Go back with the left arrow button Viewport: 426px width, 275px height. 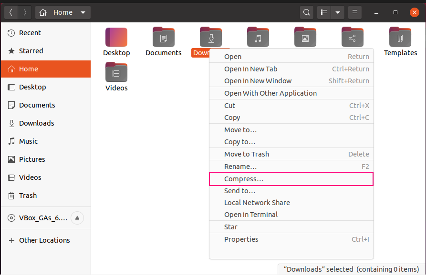[x=11, y=12]
